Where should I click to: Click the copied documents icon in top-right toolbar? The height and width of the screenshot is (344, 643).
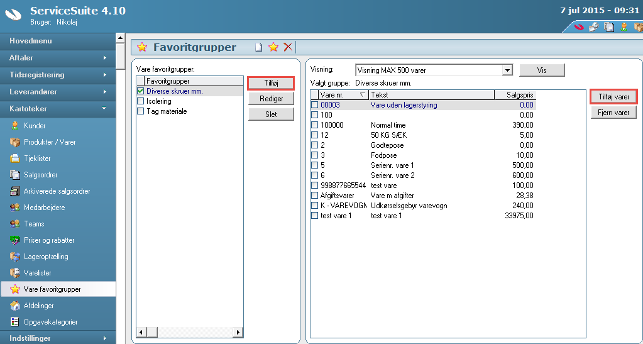609,27
